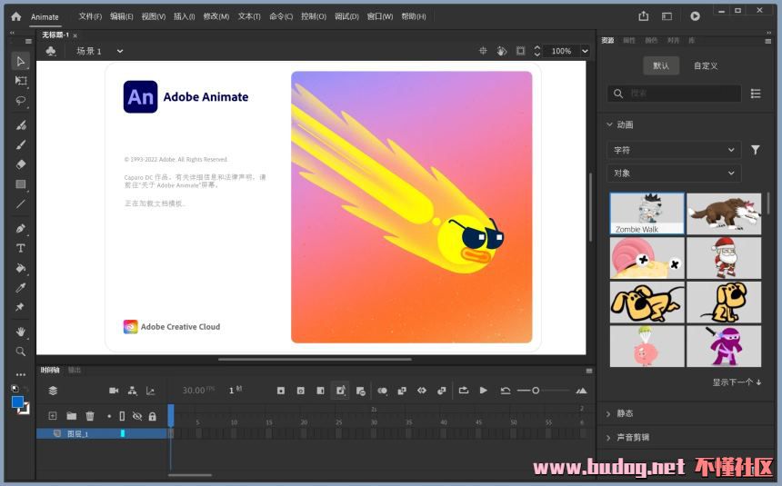
Task: Collapse the 动画 section
Action: [609, 124]
